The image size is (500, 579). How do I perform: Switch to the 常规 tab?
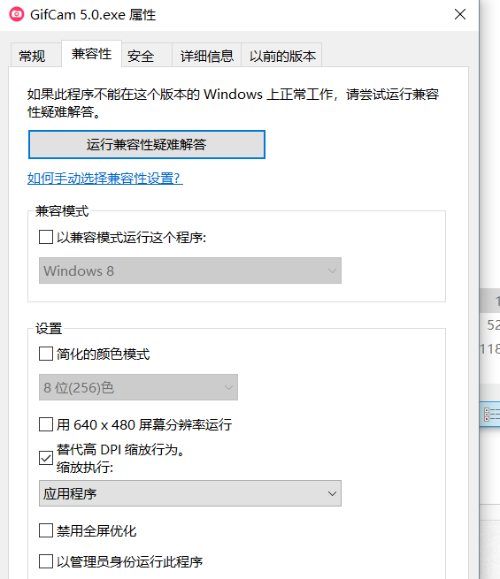click(32, 56)
